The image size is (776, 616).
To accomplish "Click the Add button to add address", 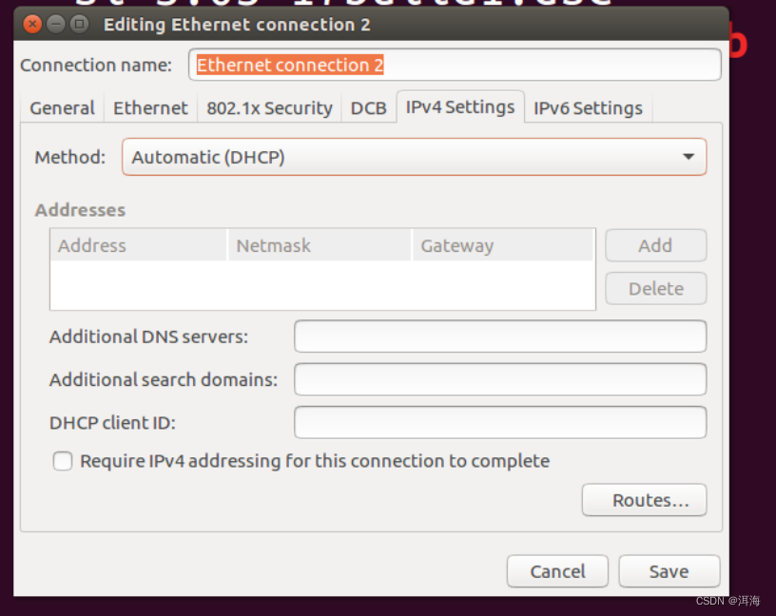I will point(655,245).
